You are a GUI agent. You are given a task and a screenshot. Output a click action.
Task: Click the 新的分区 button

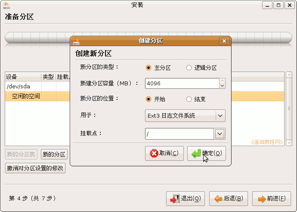[x=54, y=154]
